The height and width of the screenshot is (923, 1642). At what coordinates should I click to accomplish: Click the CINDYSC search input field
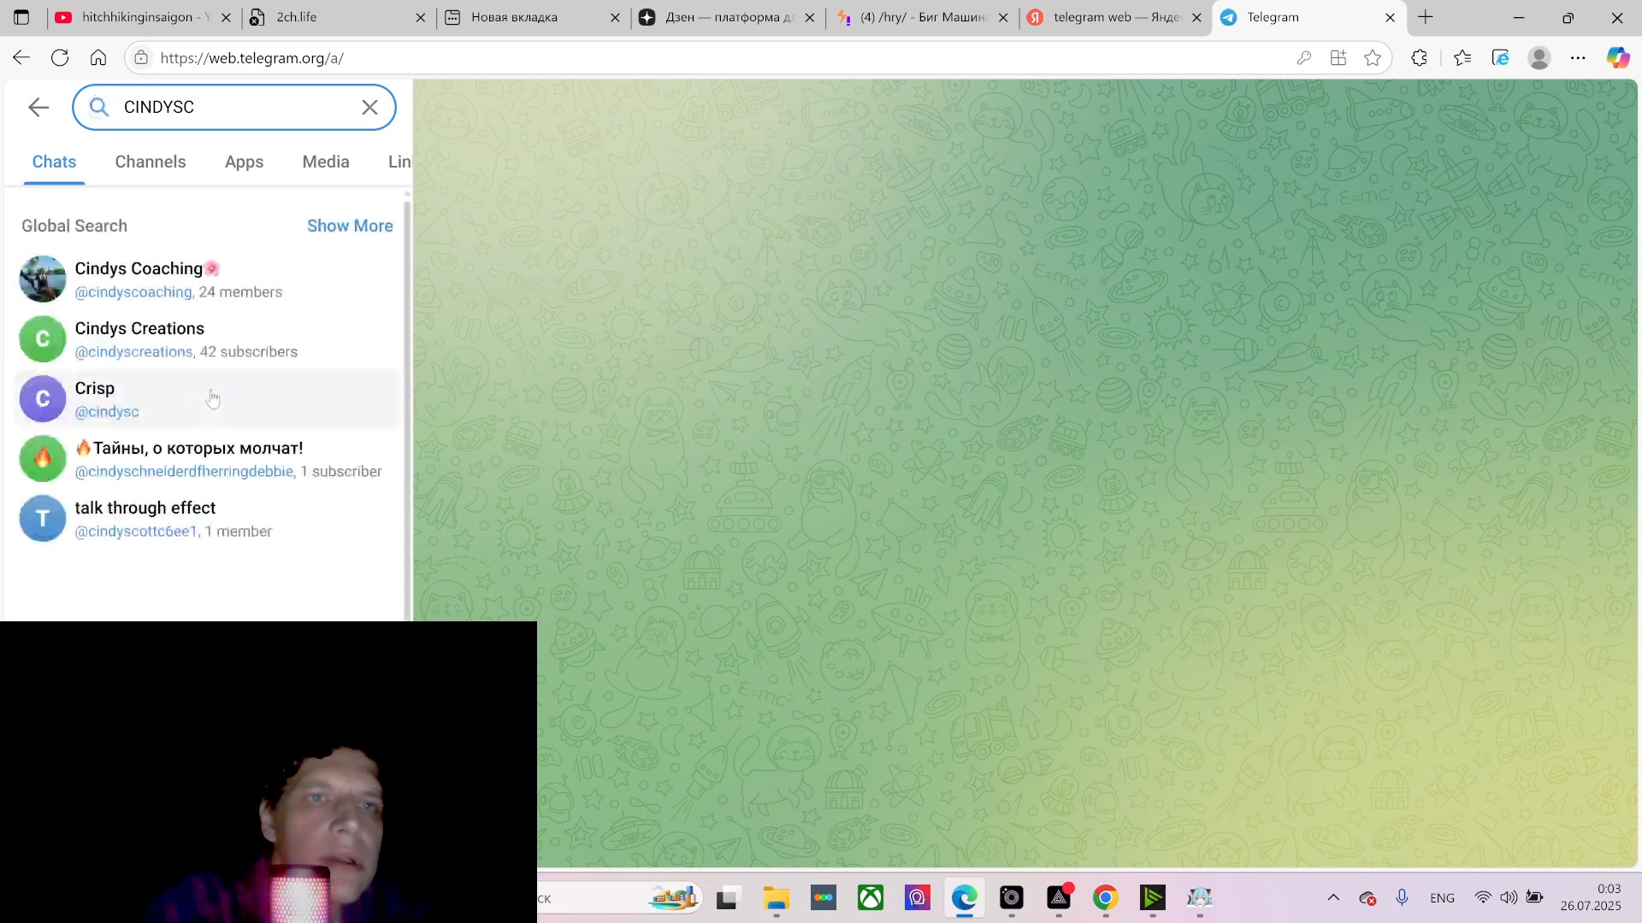pyautogui.click(x=235, y=107)
